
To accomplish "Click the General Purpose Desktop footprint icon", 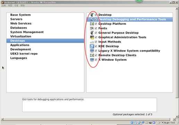I will click(x=92, y=33).
